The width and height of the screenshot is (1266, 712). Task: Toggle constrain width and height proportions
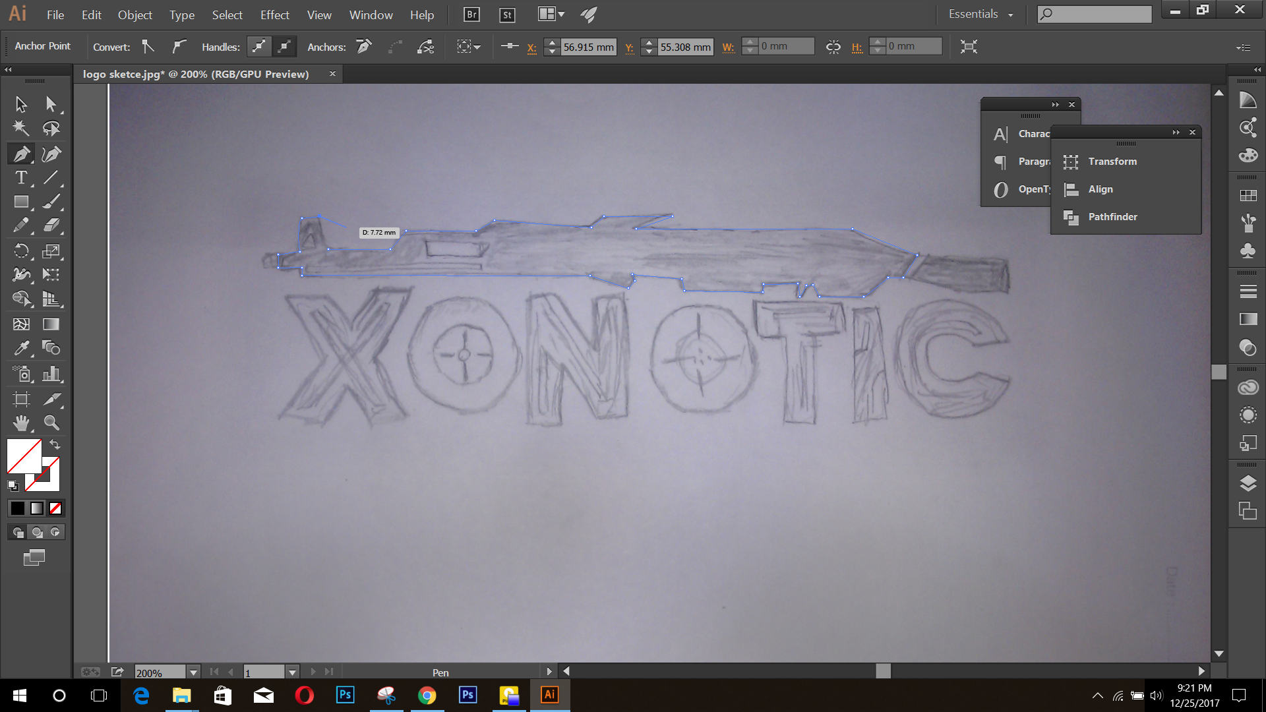coord(833,47)
